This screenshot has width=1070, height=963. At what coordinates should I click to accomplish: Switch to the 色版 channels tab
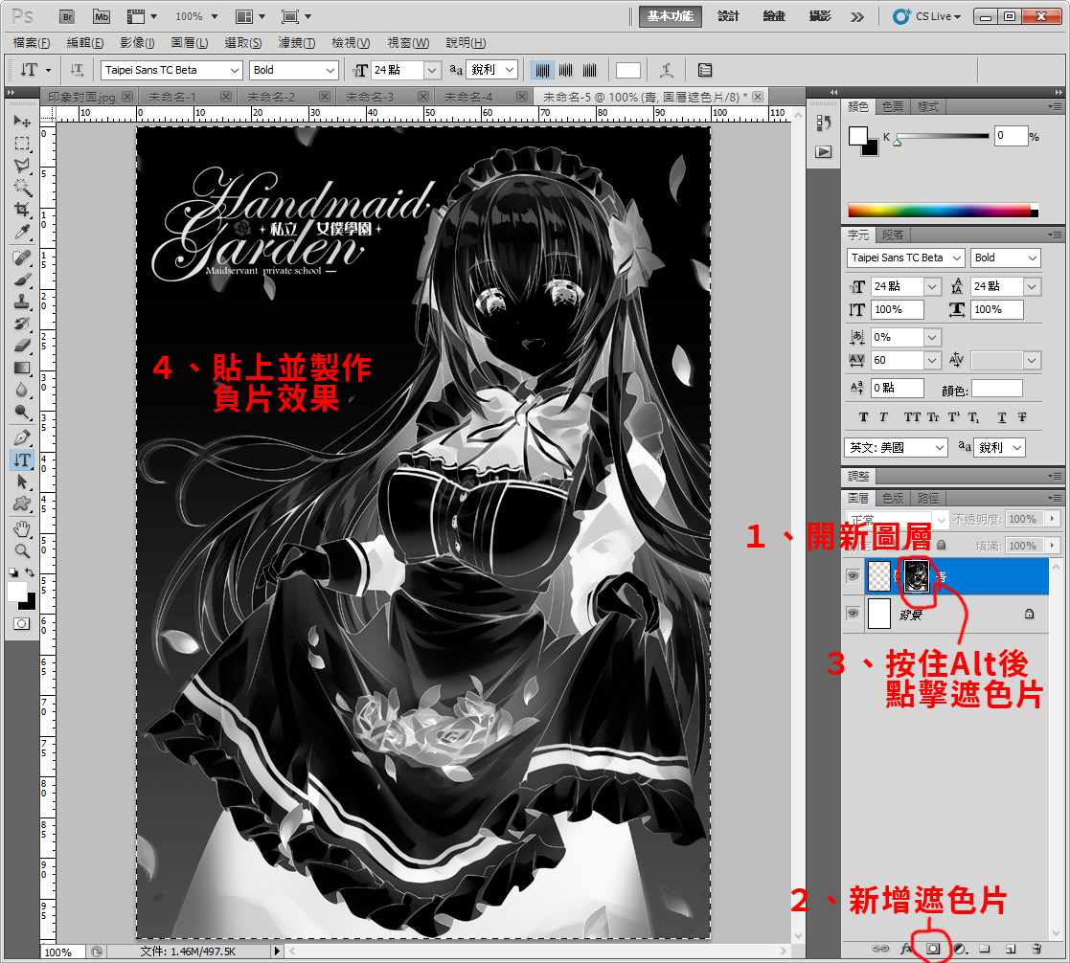coord(892,498)
